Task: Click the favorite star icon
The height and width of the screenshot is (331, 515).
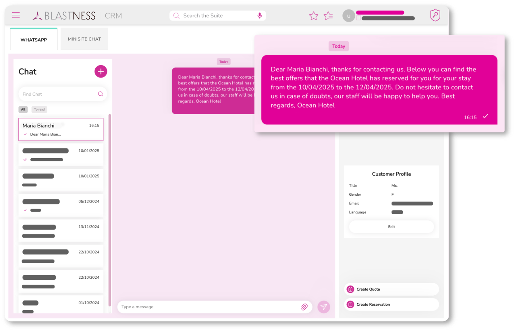Action: 314,16
